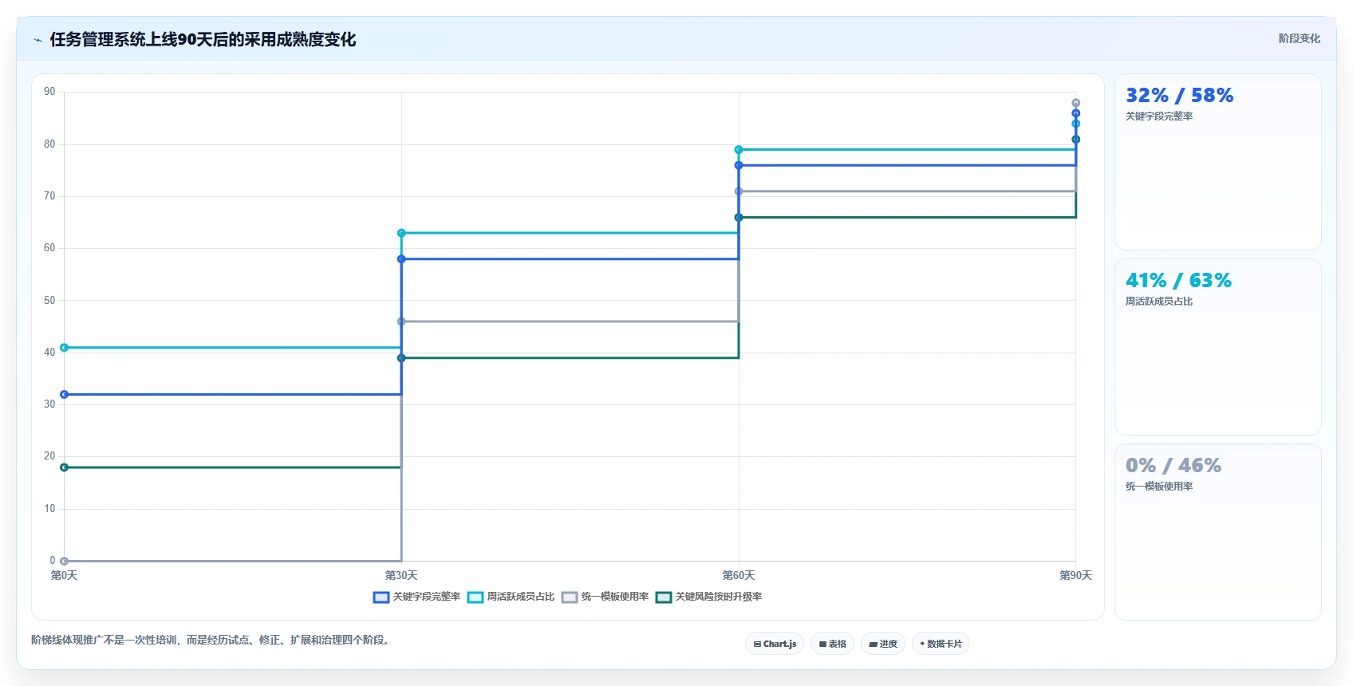Click the blue data point at 第90天 (86)
1353x686 pixels.
point(1075,113)
